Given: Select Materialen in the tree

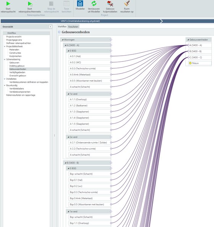Looking at the screenshot, I should tap(14, 50).
